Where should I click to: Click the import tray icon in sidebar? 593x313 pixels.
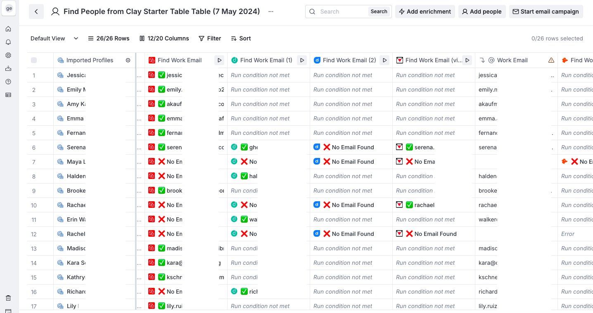pyautogui.click(x=8, y=68)
